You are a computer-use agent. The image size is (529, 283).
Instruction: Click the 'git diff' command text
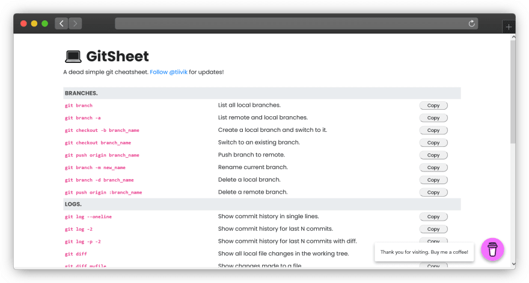(x=76, y=254)
